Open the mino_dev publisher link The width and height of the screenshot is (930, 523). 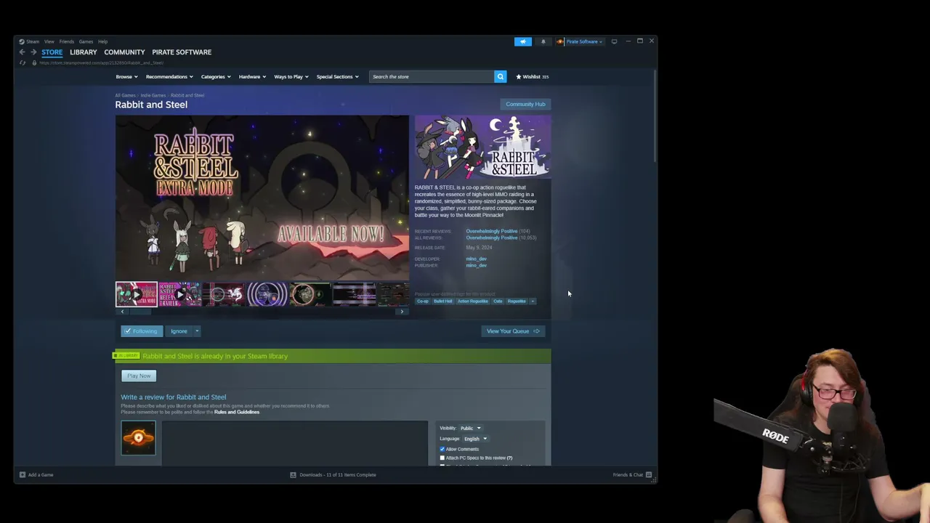coord(476,265)
